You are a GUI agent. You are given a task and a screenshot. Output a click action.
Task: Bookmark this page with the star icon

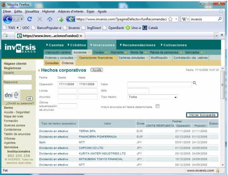click(x=170, y=19)
